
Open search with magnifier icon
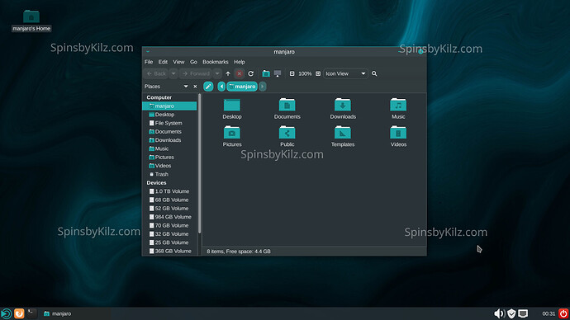tap(374, 73)
